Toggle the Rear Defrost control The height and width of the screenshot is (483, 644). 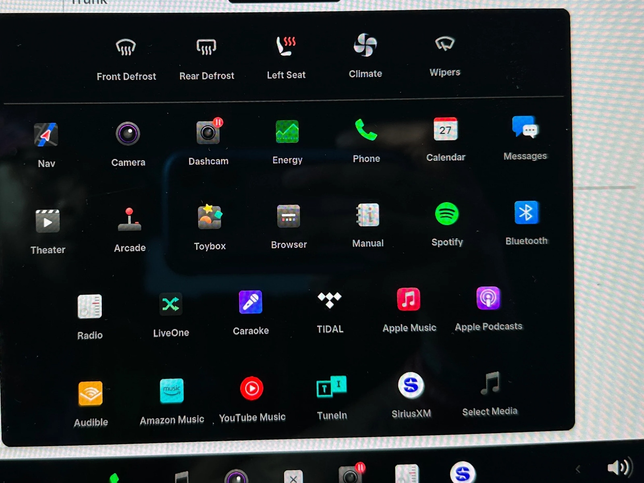[206, 47]
